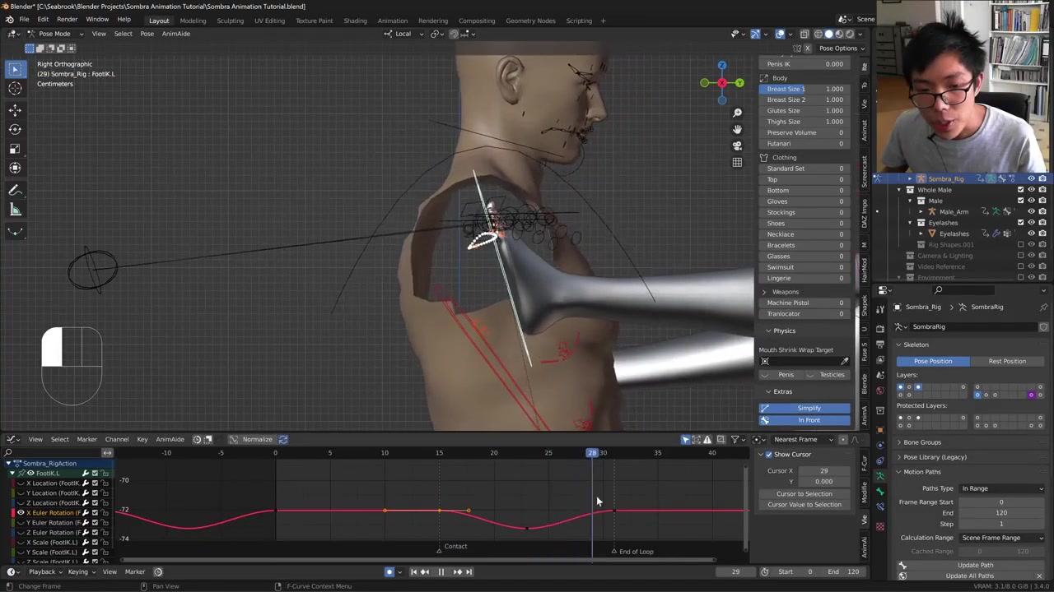1054x592 pixels.
Task: Click the pan hand icon in viewport
Action: (737, 129)
